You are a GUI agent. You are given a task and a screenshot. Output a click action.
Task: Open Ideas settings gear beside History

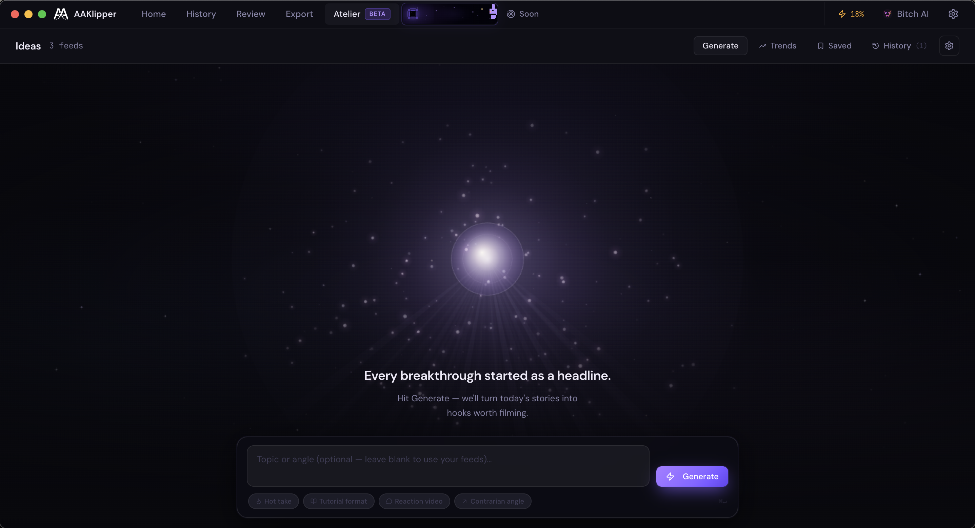pos(949,46)
